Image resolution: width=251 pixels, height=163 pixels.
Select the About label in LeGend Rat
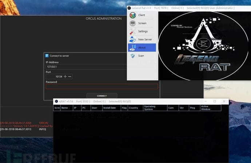(x=142, y=47)
